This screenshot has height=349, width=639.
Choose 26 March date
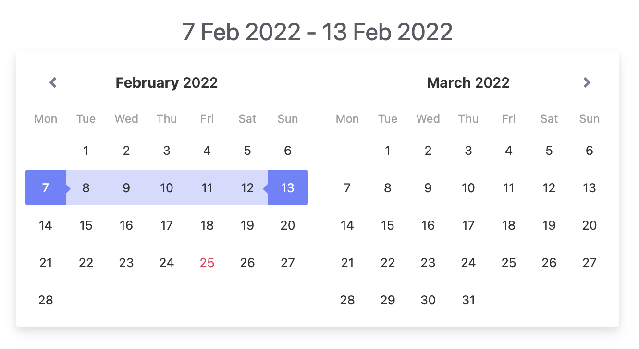pyautogui.click(x=549, y=262)
